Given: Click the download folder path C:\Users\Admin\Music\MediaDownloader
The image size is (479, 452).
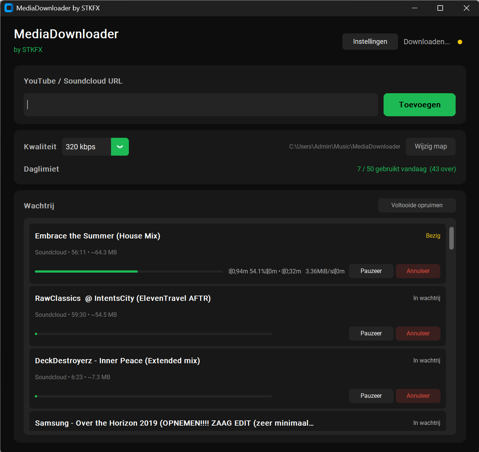Looking at the screenshot, I should (x=345, y=147).
